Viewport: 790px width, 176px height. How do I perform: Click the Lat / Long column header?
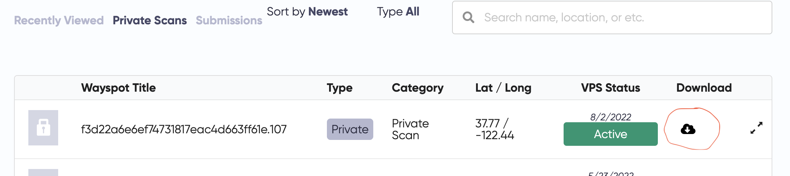(x=503, y=88)
